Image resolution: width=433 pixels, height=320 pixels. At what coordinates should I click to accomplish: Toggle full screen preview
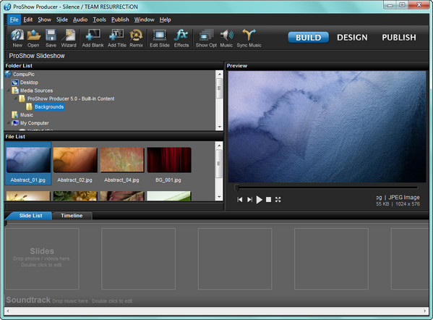278,199
